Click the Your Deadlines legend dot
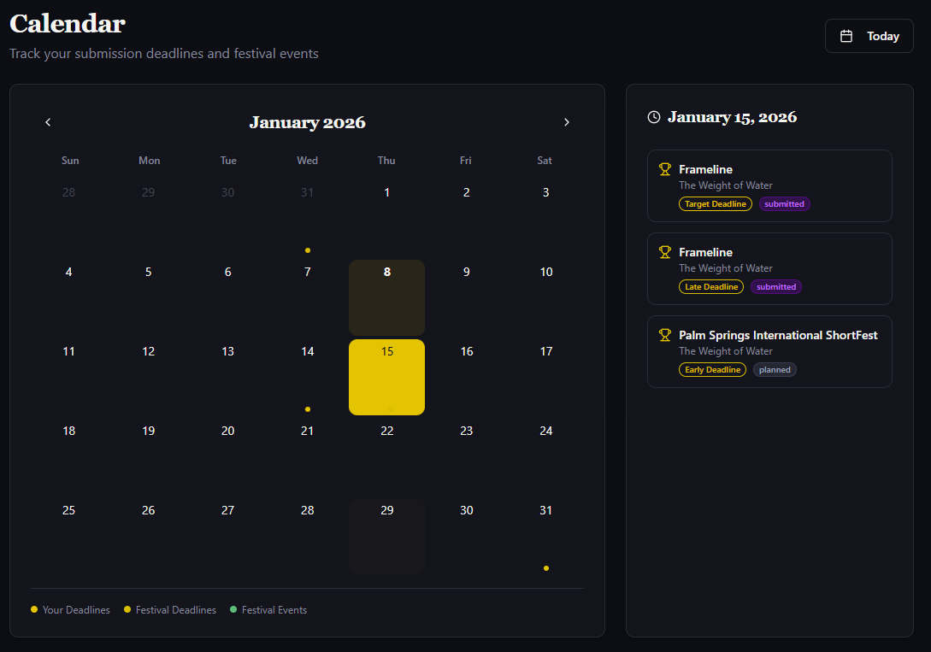 [x=34, y=609]
